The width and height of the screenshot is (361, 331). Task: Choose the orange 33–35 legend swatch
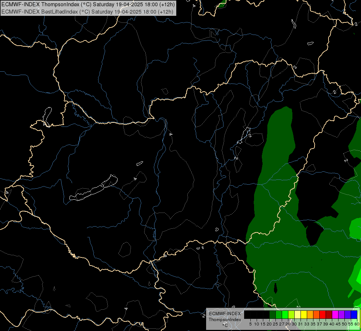pyautogui.click(x=310, y=314)
